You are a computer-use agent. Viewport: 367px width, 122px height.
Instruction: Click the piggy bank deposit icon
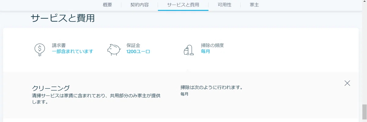pos(114,49)
